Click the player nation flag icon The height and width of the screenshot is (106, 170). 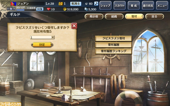point(14,4)
